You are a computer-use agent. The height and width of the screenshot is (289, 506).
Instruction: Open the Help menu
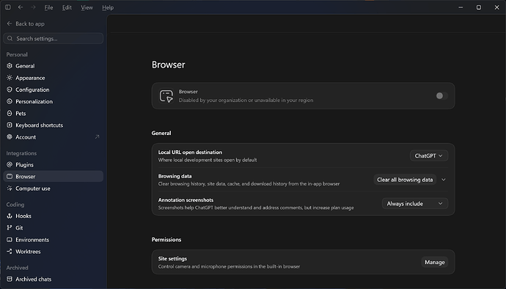click(x=108, y=7)
